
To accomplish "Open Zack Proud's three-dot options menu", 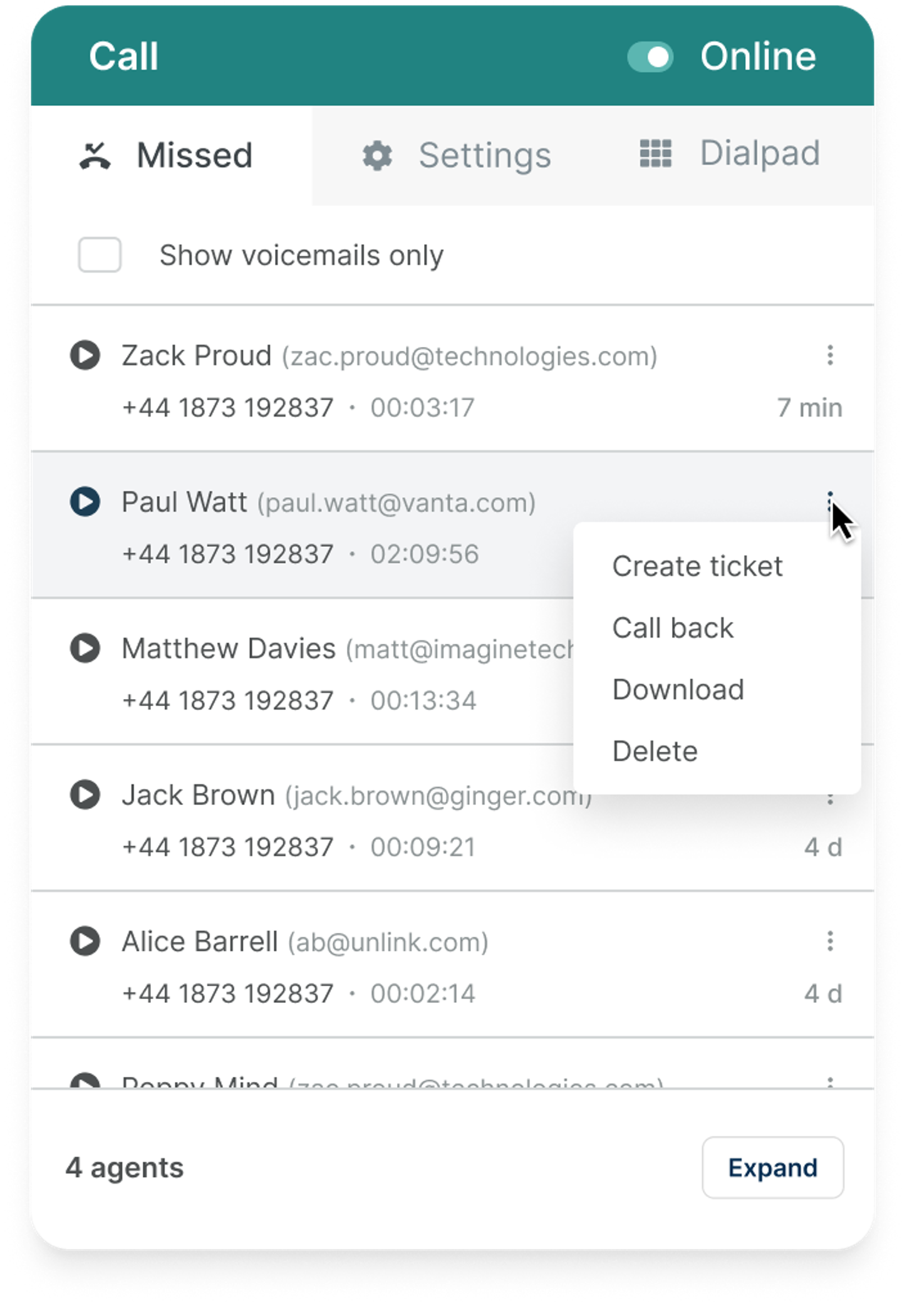I will tap(830, 355).
